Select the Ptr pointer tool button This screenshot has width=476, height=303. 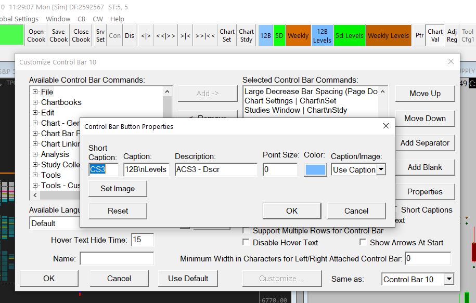tap(419, 35)
